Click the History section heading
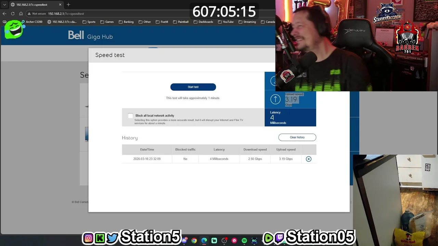The width and height of the screenshot is (438, 246). [130, 138]
